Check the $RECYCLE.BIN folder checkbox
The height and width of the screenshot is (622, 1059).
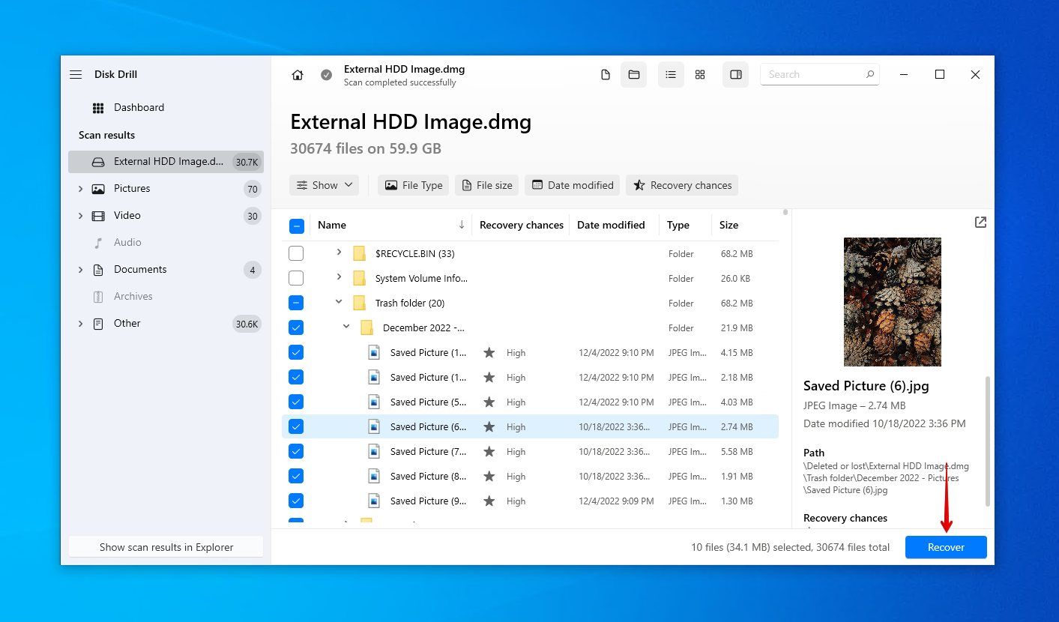[x=296, y=253]
